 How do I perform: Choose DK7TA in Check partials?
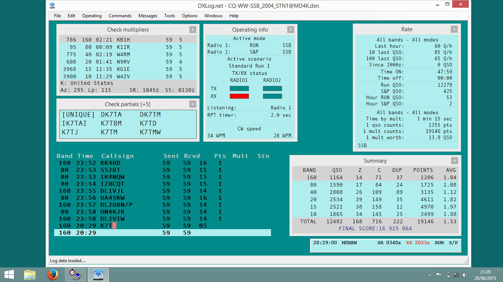click(111, 115)
